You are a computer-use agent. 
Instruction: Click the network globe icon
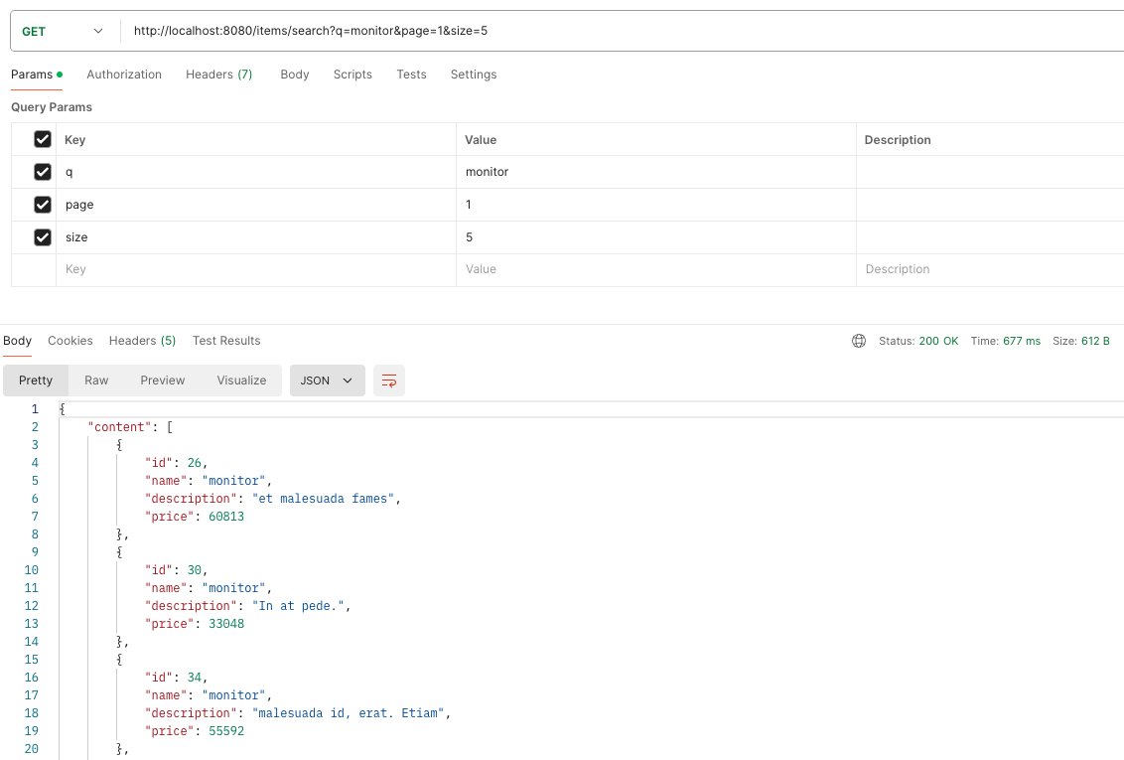[859, 342]
